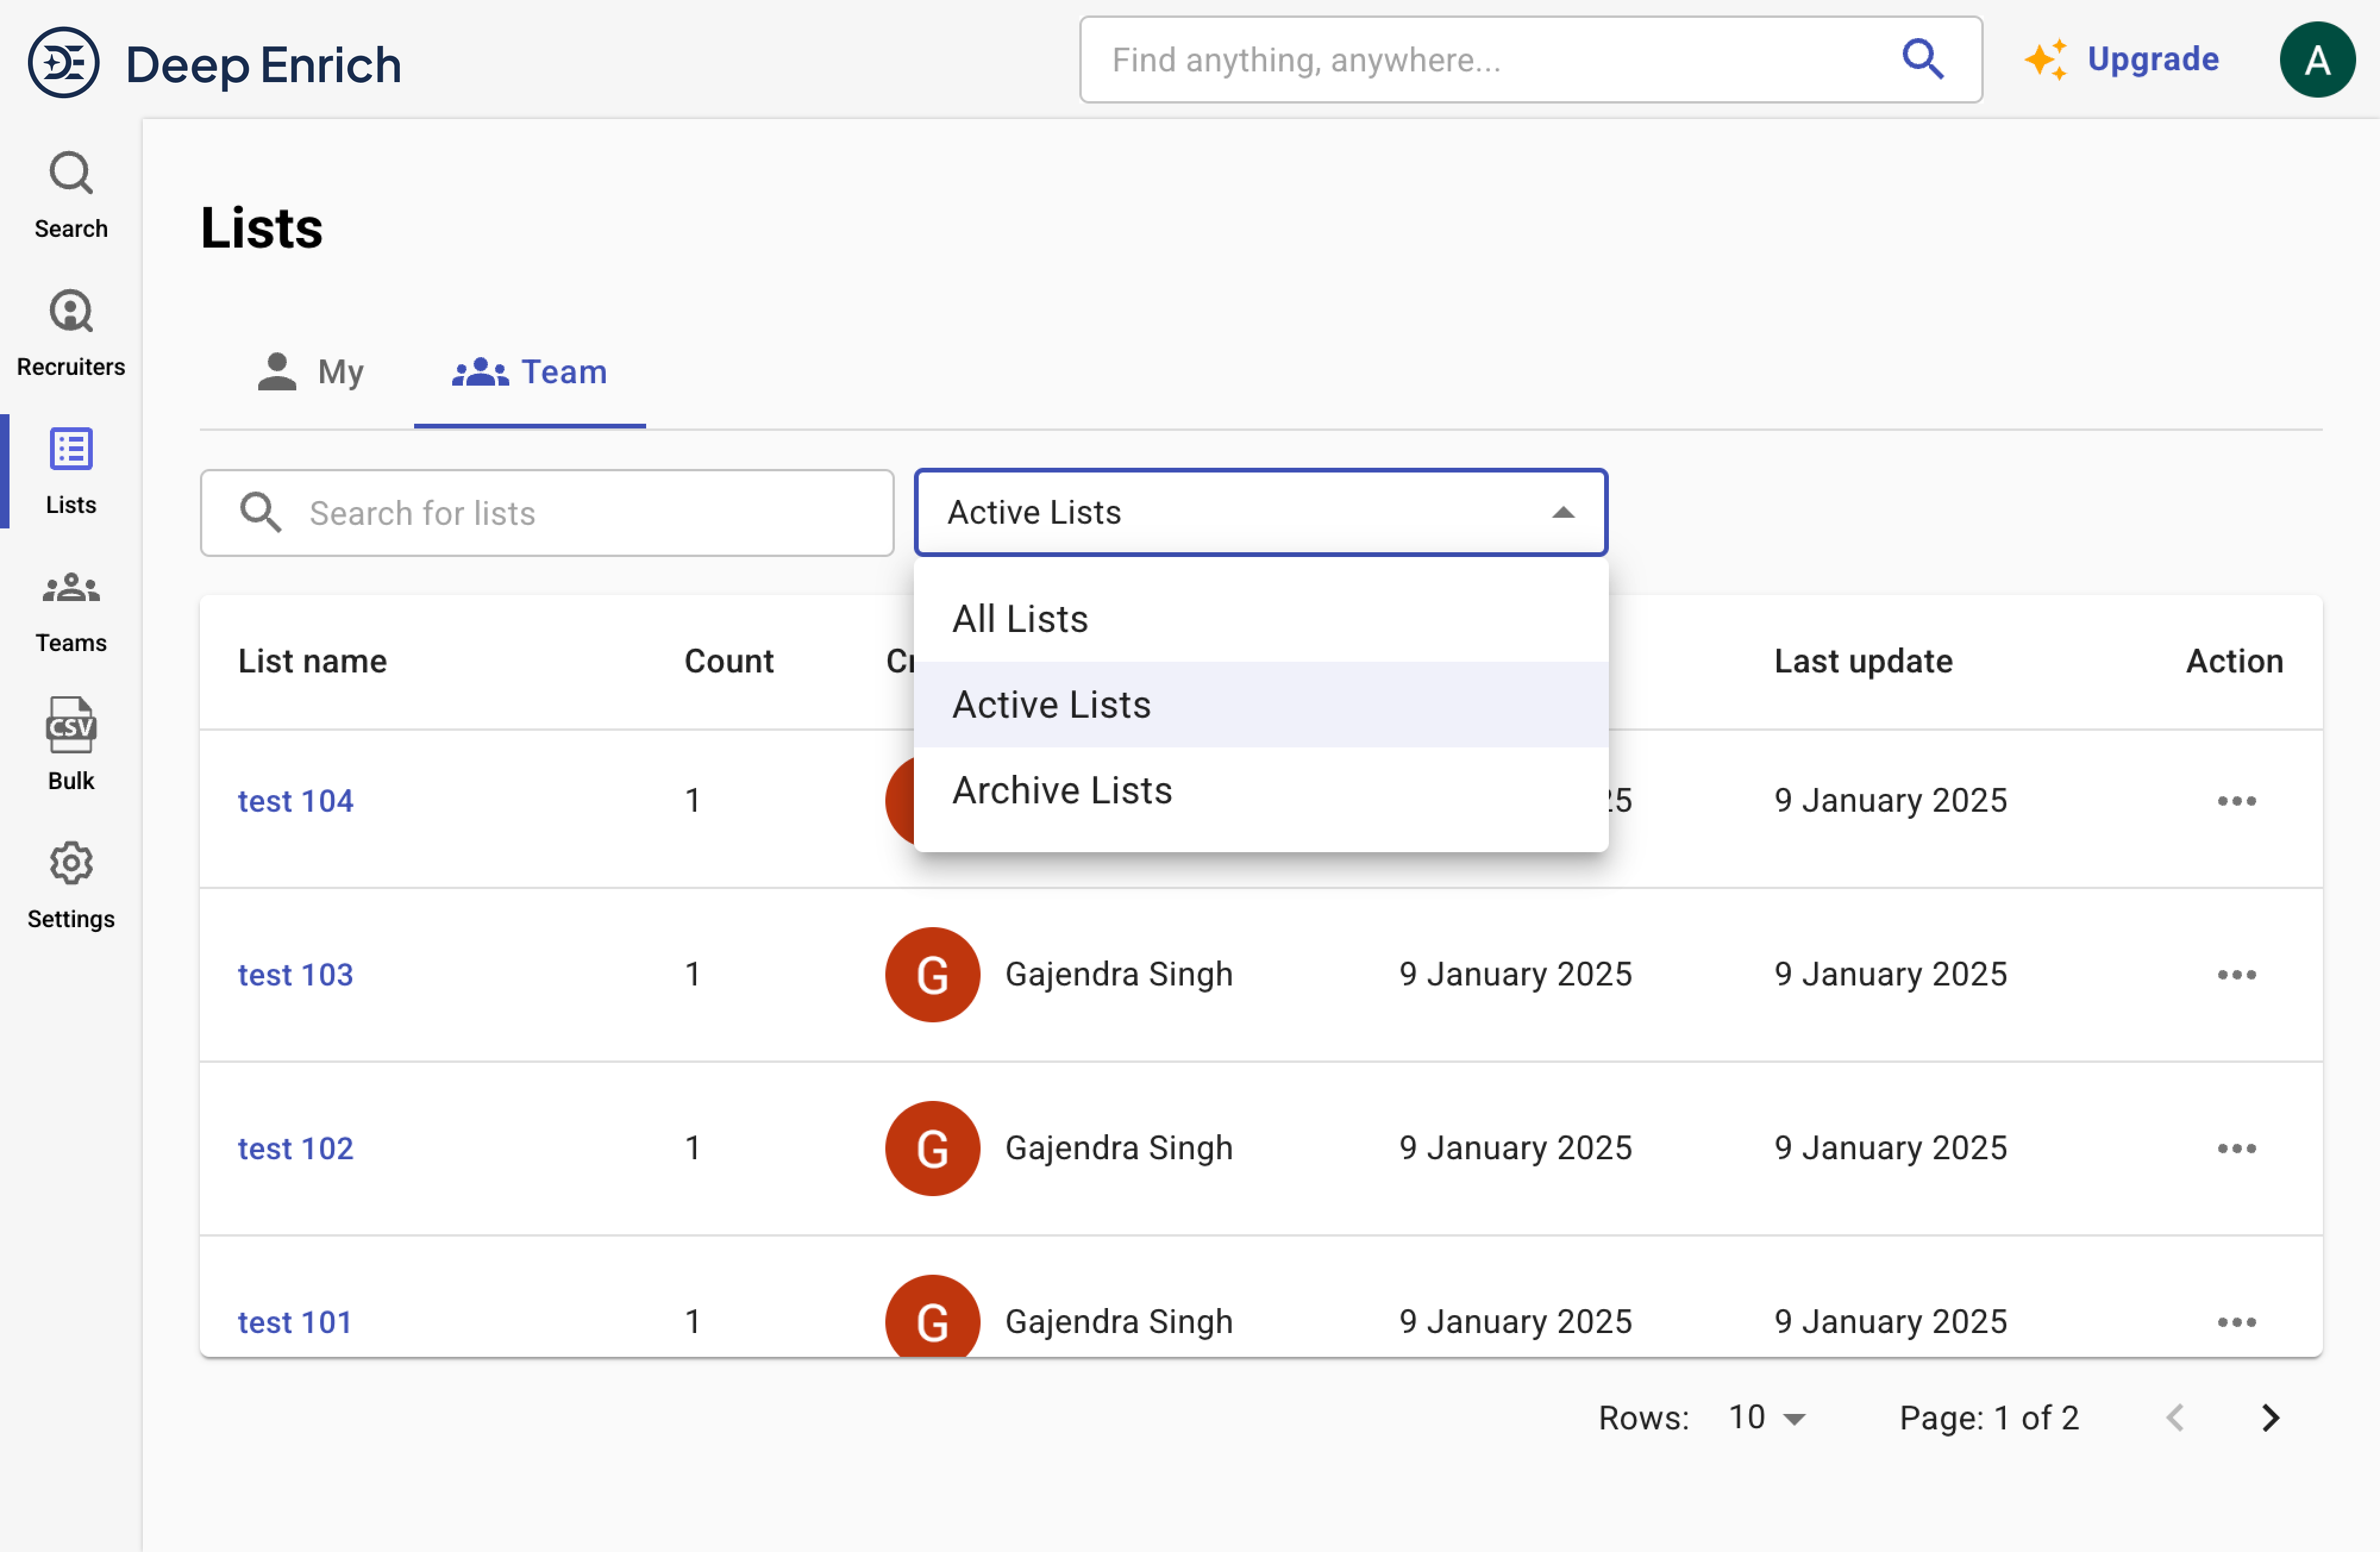Open the test 101 list link
Image resolution: width=2380 pixels, height=1552 pixels.
point(295,1321)
